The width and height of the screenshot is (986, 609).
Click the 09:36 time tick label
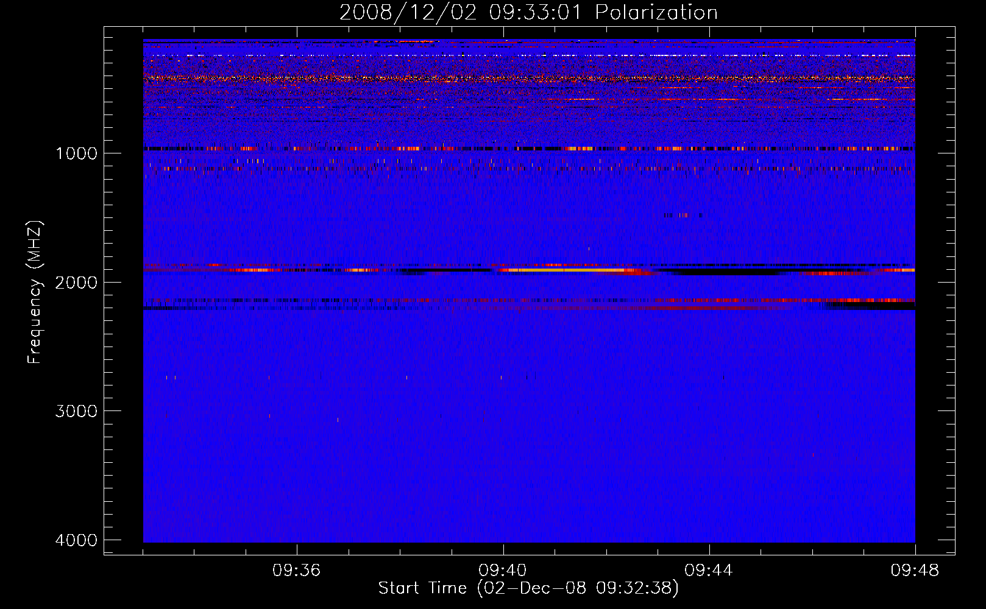[297, 571]
